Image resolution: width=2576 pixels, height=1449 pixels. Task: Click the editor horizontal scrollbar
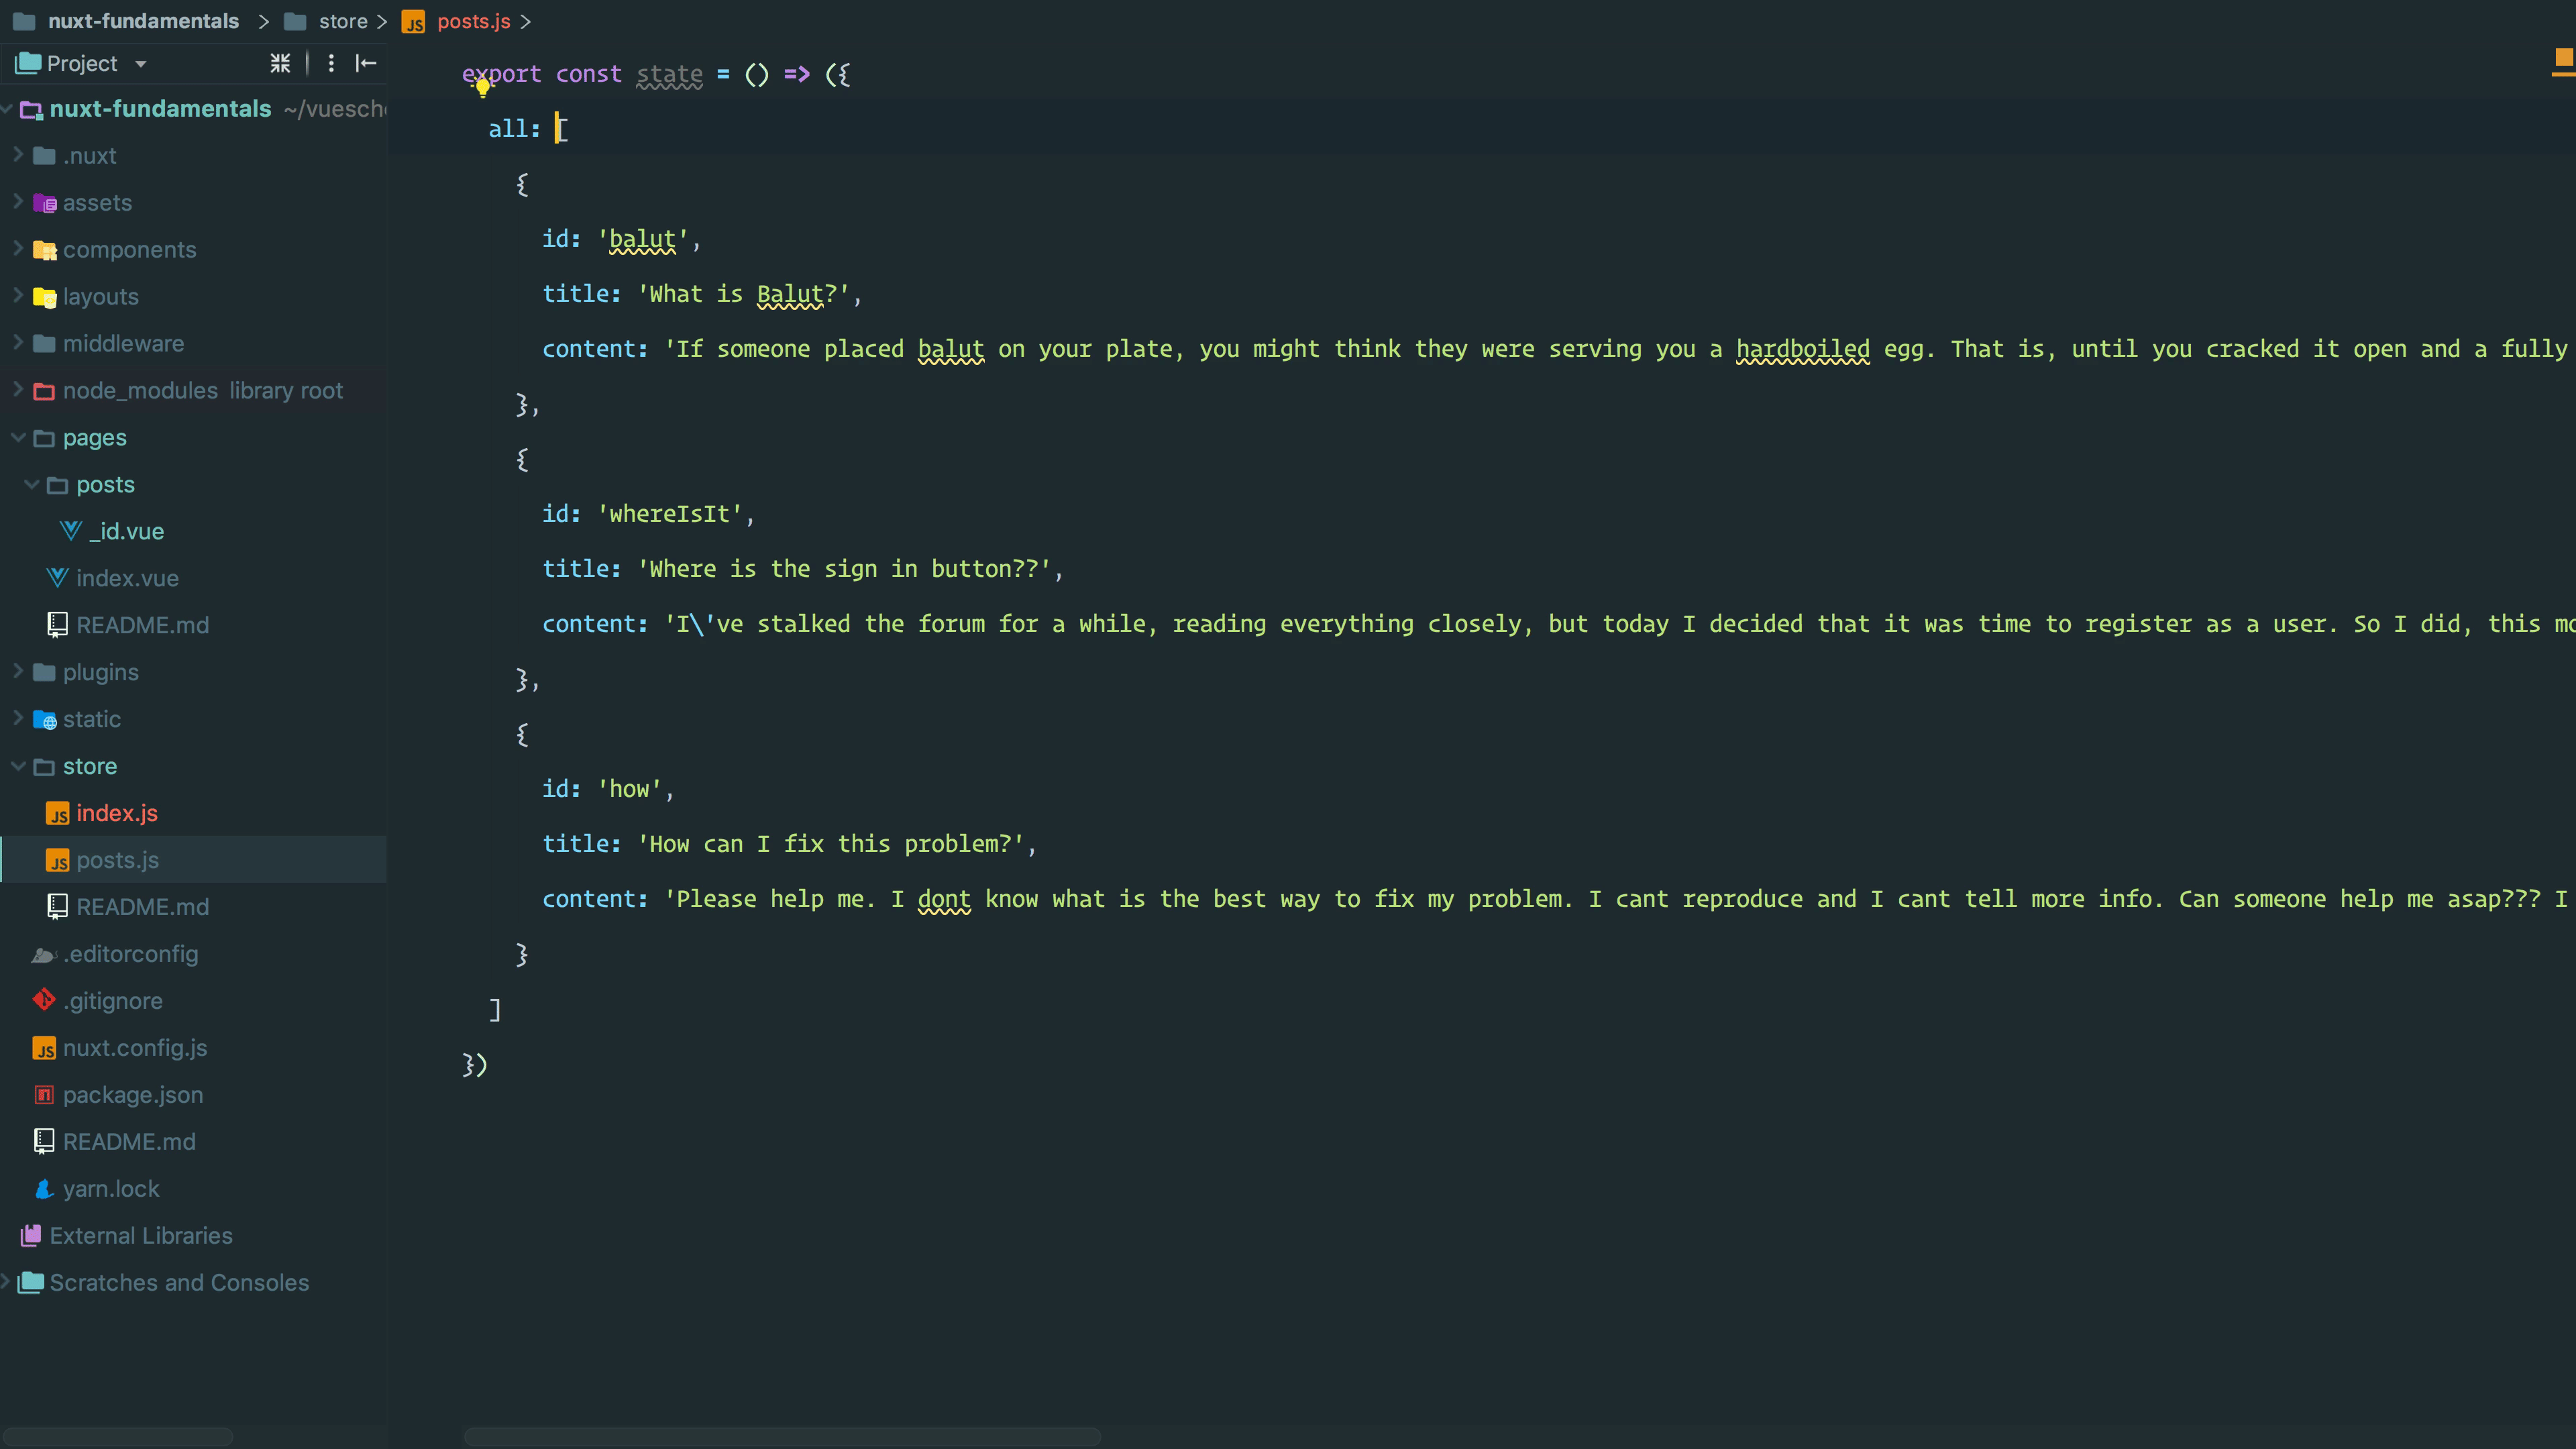(782, 1436)
